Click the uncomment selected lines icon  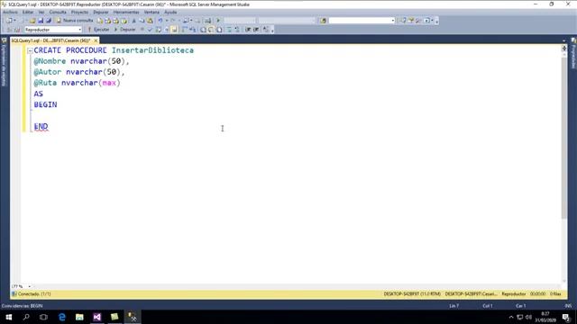[236, 30]
